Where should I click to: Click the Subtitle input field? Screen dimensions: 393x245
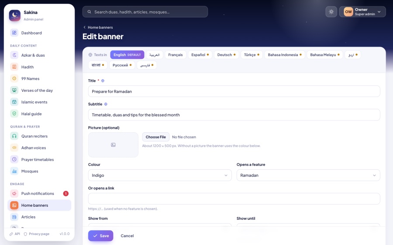[x=234, y=115]
